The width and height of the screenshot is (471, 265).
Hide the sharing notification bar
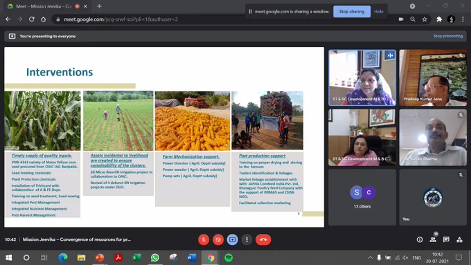[378, 11]
